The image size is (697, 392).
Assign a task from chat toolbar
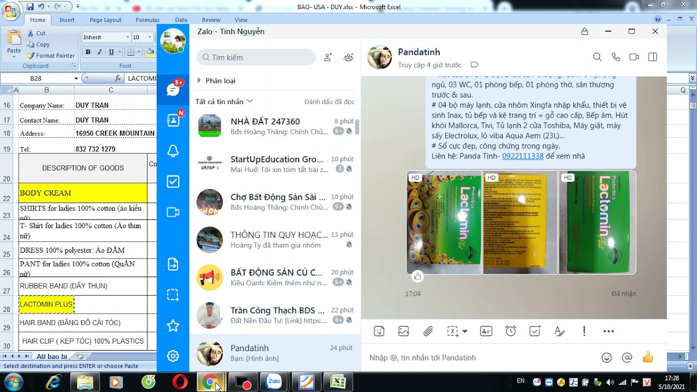(x=535, y=331)
